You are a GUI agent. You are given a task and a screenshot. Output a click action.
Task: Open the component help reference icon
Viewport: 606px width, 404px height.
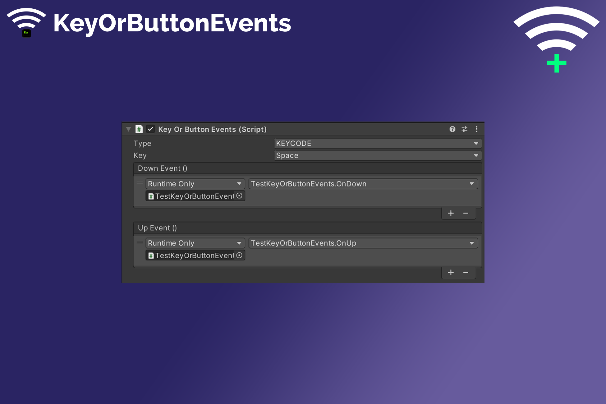pos(452,129)
